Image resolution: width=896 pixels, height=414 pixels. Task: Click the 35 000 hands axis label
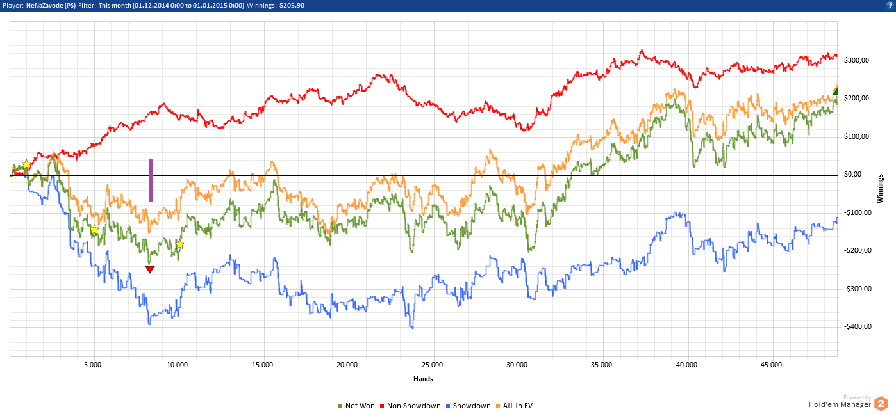602,365
